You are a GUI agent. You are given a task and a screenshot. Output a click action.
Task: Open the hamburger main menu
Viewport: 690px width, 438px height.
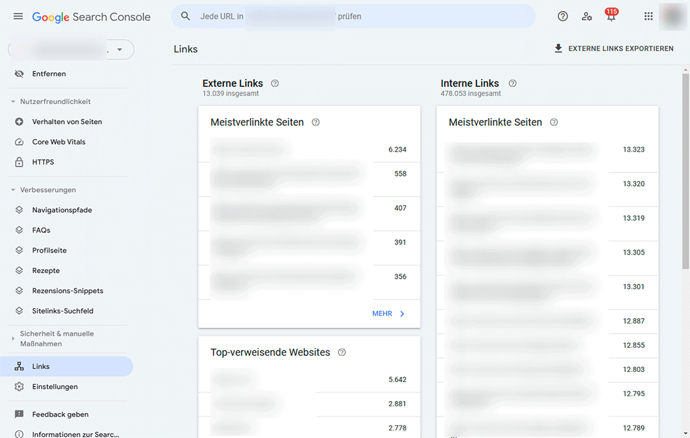pos(18,16)
